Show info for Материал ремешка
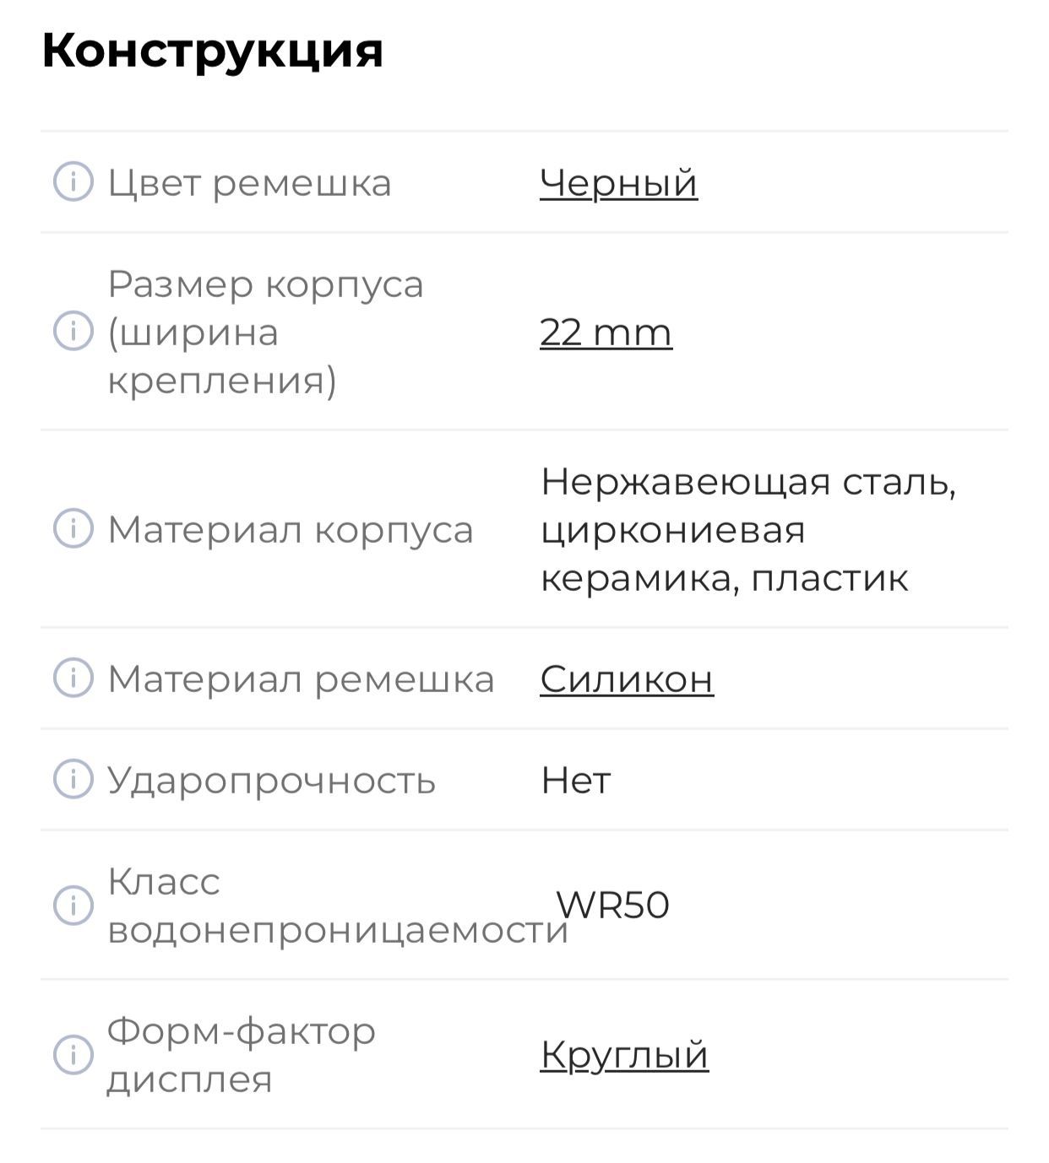Screen dimensions: 1049x1163 (73, 678)
